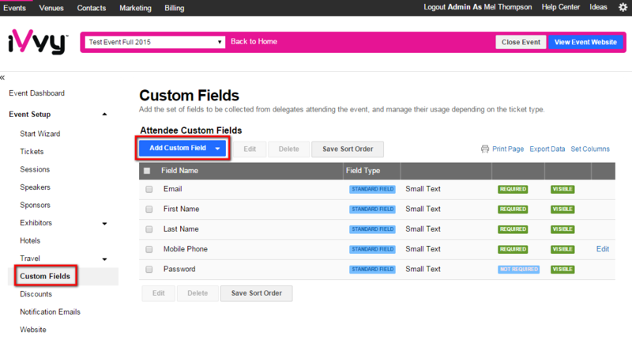The image size is (632, 340).
Task: Check the Email row checkbox
Action: pos(149,189)
